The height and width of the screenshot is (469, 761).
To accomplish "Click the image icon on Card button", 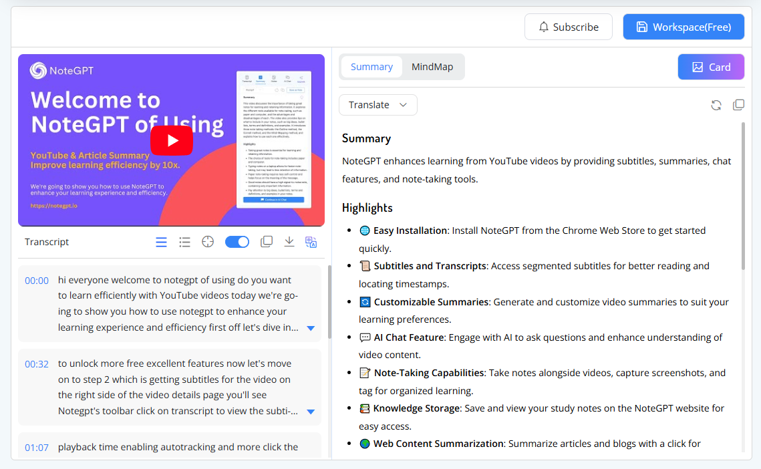I will click(x=698, y=67).
